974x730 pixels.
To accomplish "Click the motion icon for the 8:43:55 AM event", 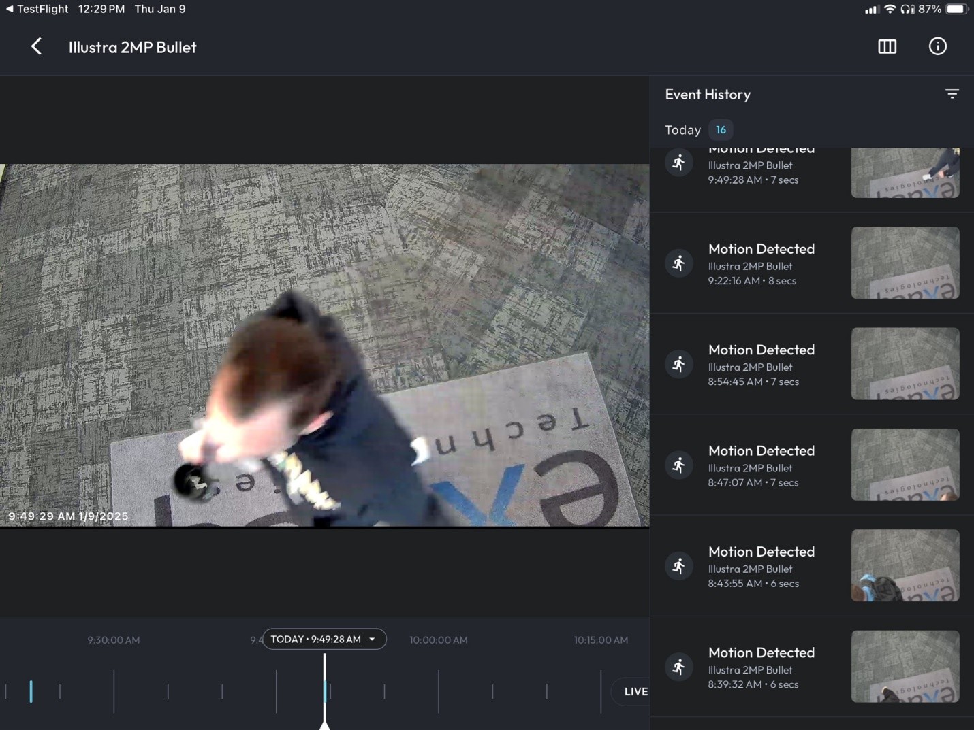I will tap(679, 566).
